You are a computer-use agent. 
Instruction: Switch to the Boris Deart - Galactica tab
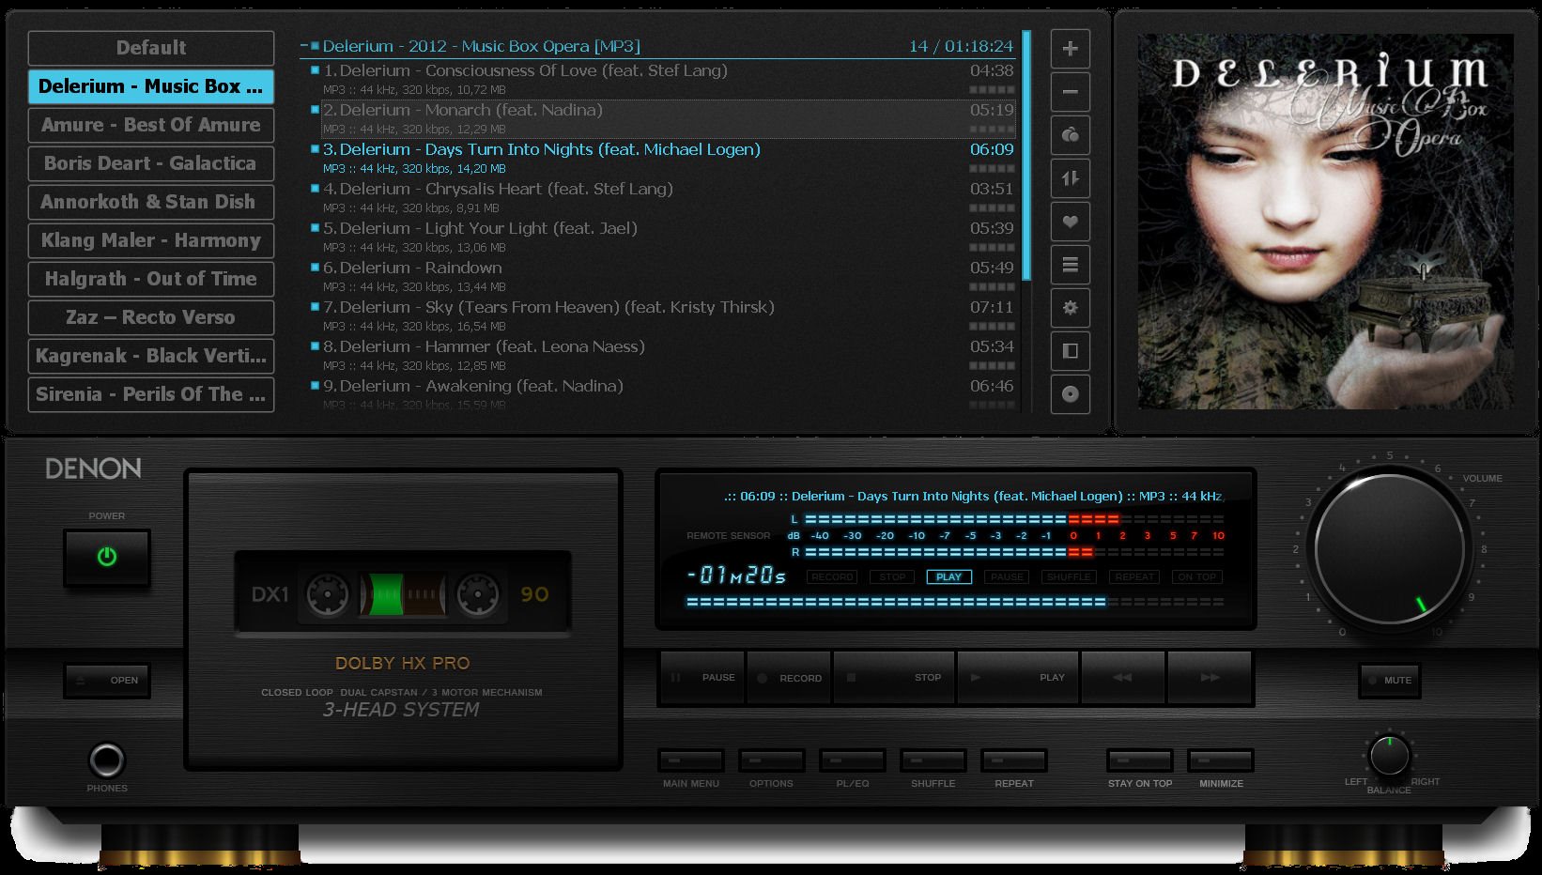click(151, 163)
